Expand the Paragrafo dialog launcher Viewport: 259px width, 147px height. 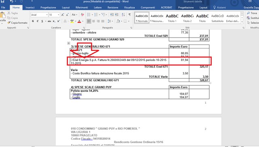point(131,28)
